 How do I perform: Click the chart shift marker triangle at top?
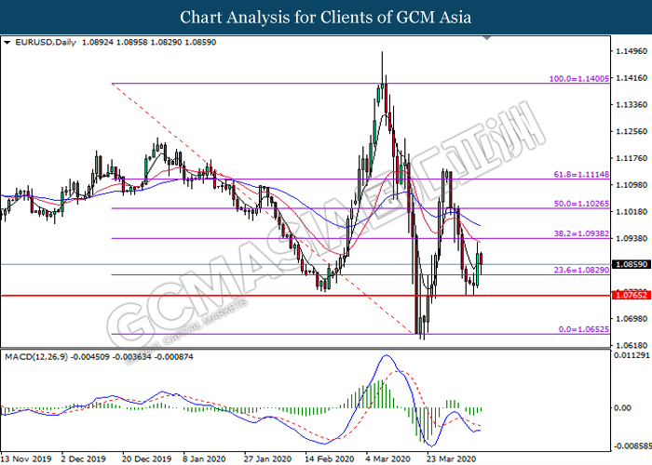click(x=486, y=38)
